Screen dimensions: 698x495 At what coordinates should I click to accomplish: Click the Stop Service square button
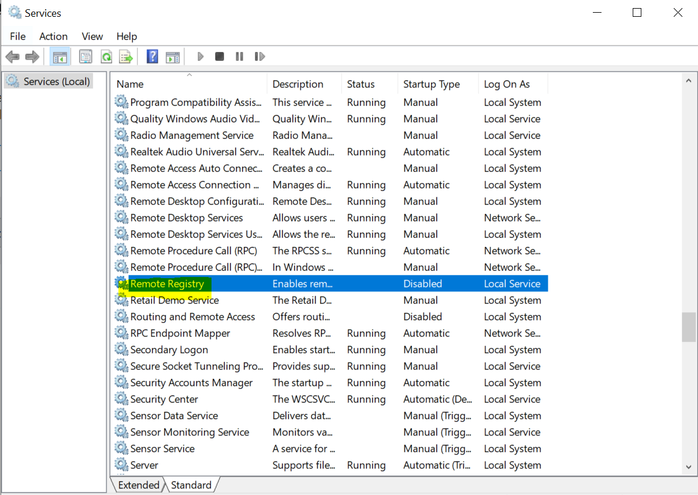click(x=220, y=57)
